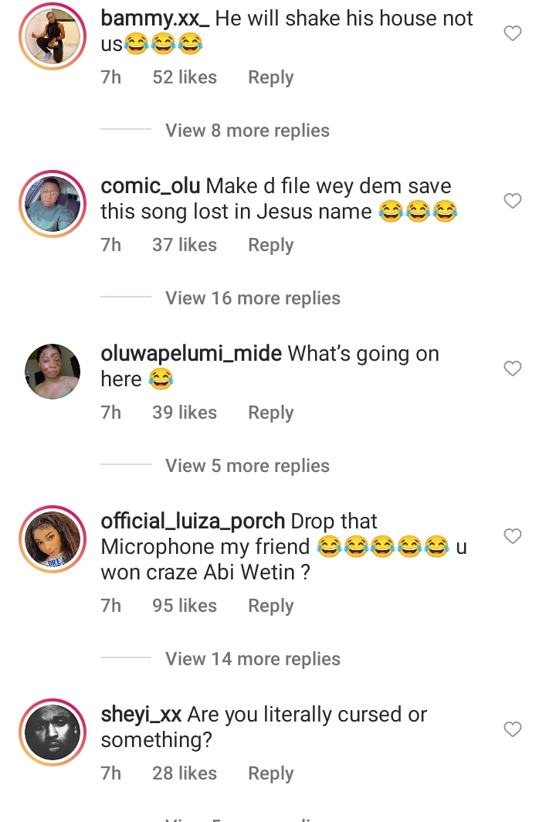
Task: Tap heart on comic_olu's comment
Action: pos(513,201)
